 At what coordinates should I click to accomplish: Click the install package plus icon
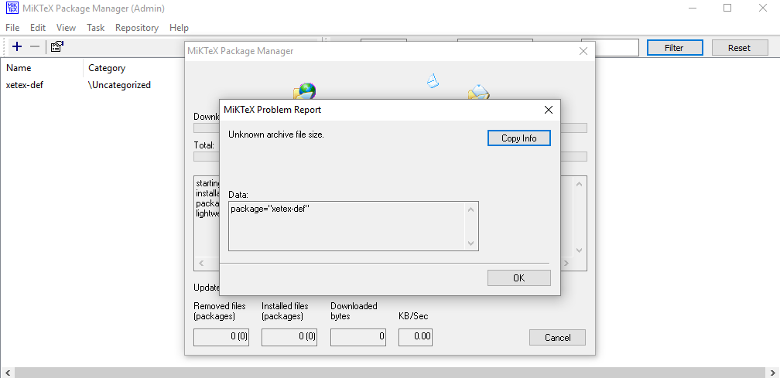[17, 46]
